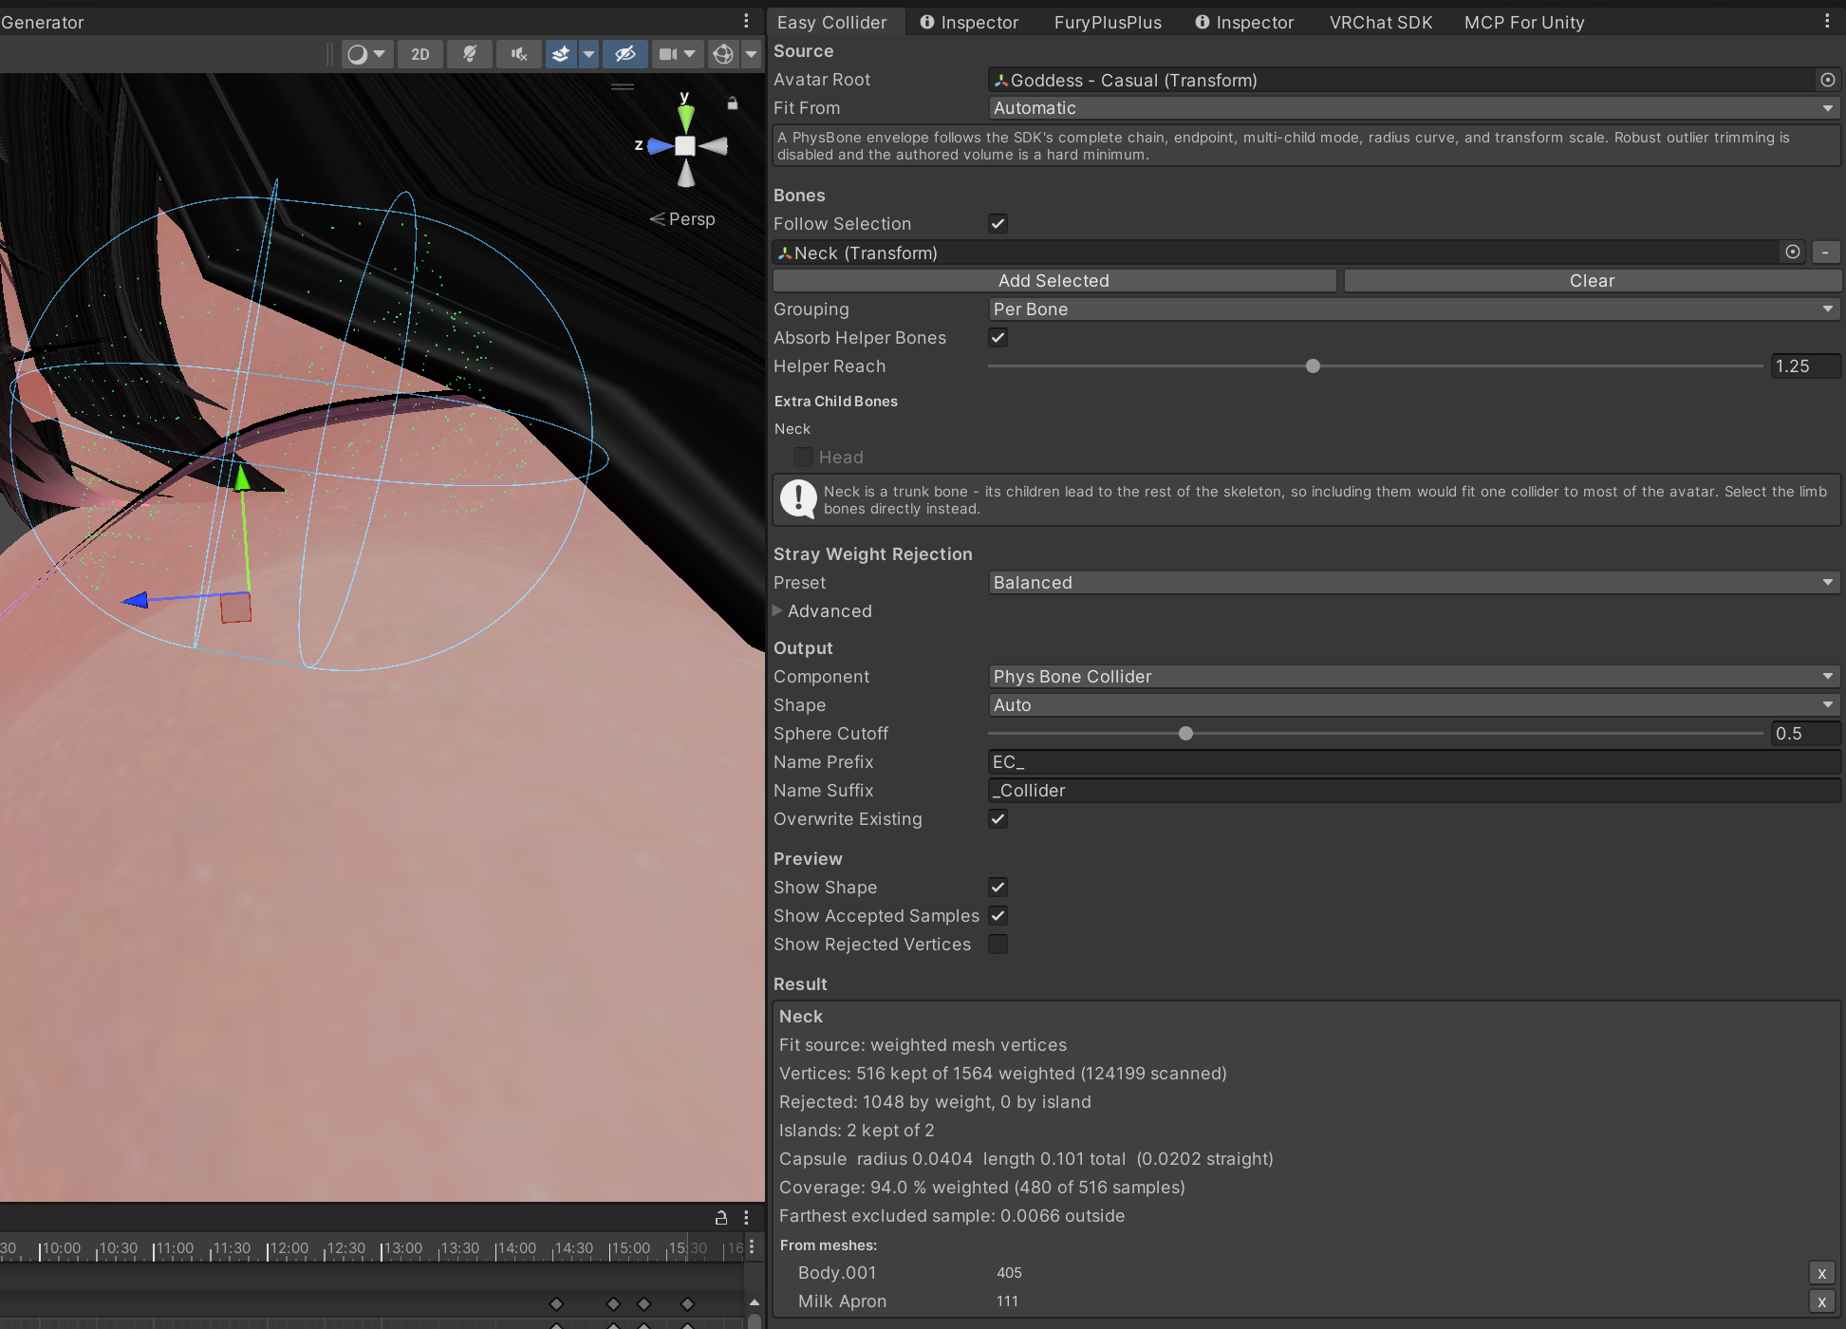Toggle scene effects (skybox/fog) icon
Image resolution: width=1846 pixels, height=1329 pixels.
tap(561, 54)
